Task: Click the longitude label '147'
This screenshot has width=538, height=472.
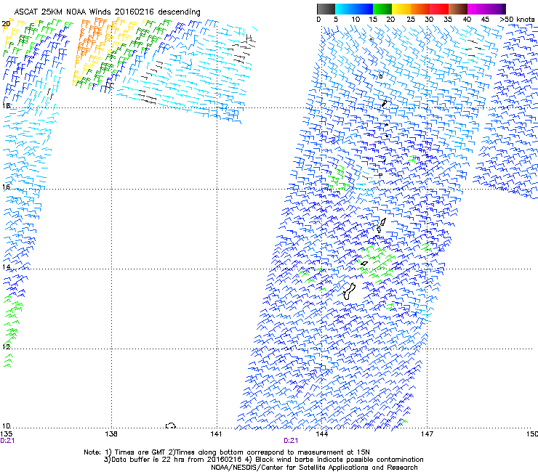Action: tap(427, 434)
